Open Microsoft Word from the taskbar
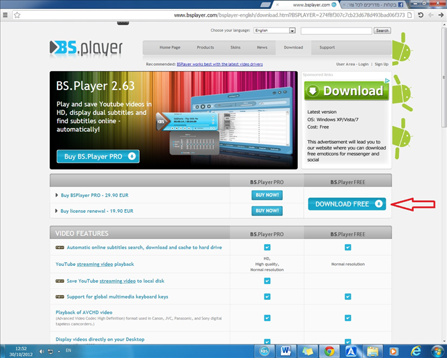This screenshot has width=447, height=358. (285, 351)
